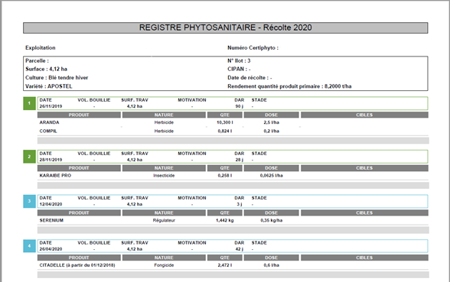Click the Variété APOSTEL field
Image resolution: width=450 pixels, height=282 pixels.
[x=49, y=86]
